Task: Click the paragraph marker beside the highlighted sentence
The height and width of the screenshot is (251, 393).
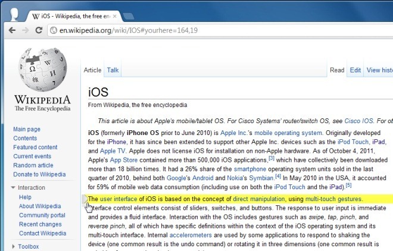Action: point(85,199)
